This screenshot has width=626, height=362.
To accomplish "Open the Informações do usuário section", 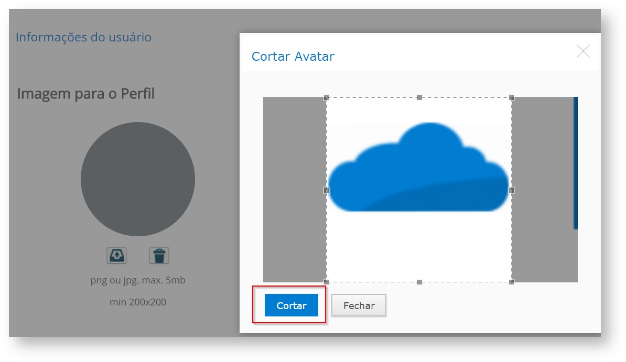I will coord(83,37).
